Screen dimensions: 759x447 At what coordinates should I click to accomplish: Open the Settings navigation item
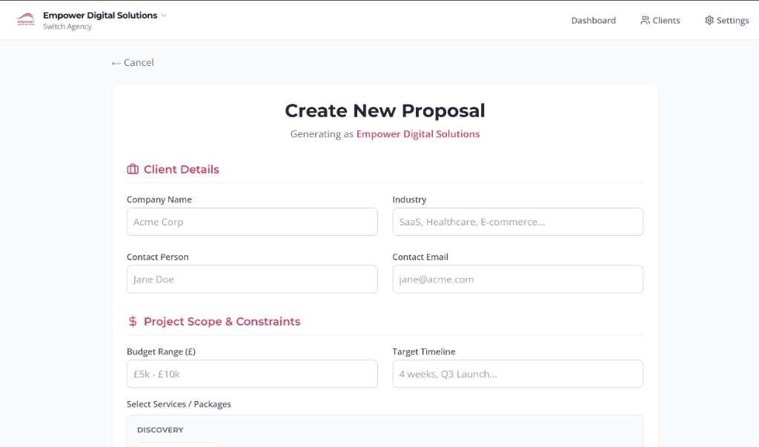pos(732,20)
